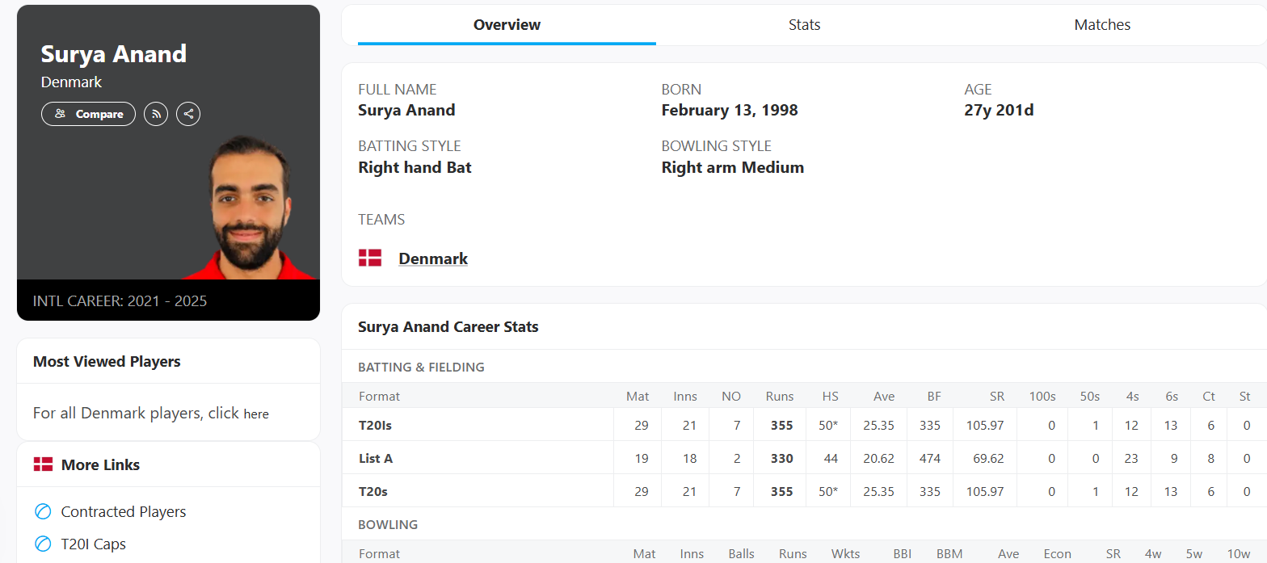
Task: Click the "HS" column header in batting table
Action: (x=831, y=396)
